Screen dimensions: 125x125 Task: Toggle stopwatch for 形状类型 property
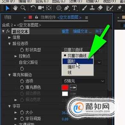22,50
